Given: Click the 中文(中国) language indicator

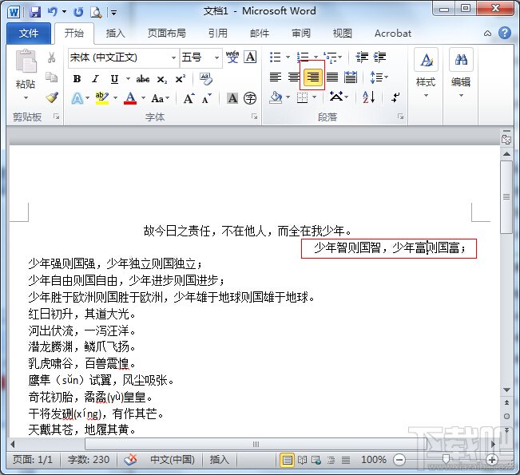Looking at the screenshot, I should [172, 460].
